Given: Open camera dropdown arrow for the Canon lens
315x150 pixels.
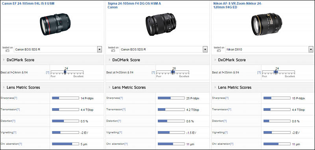Looking at the screenshot, I should [100, 49].
